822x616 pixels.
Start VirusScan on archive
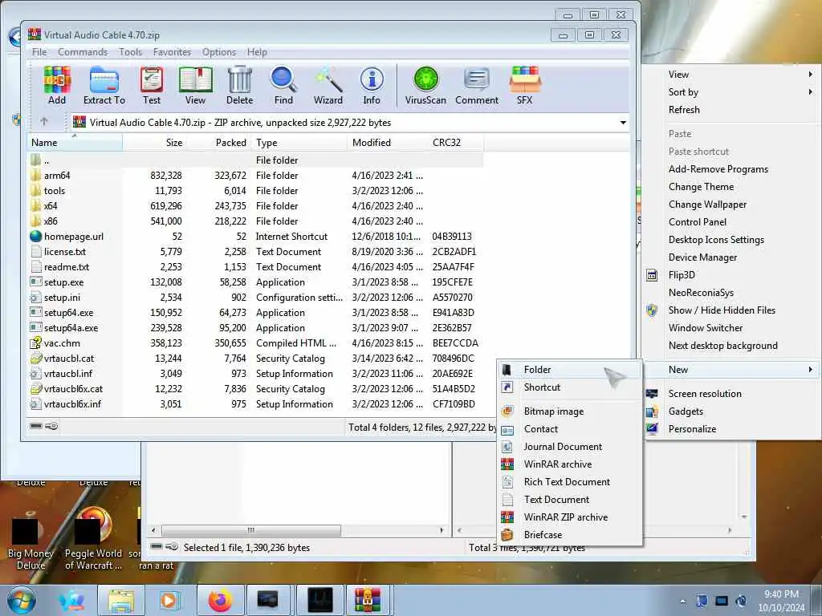[425, 85]
